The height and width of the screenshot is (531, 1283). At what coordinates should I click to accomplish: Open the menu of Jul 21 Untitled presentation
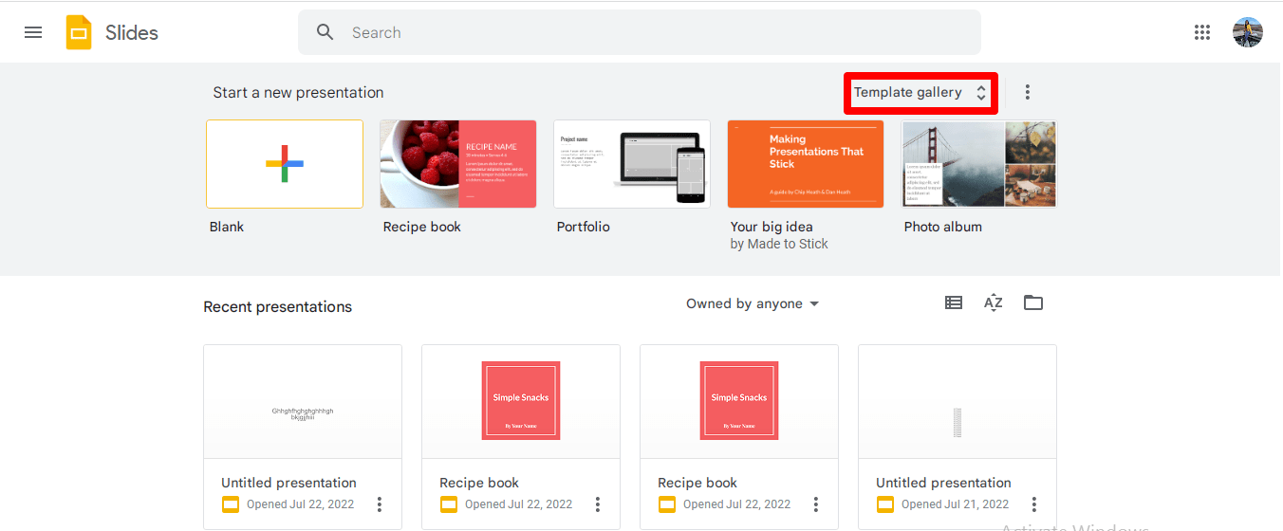1034,504
